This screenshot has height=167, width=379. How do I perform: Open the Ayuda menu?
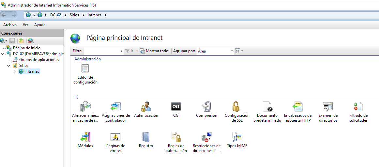click(40, 25)
